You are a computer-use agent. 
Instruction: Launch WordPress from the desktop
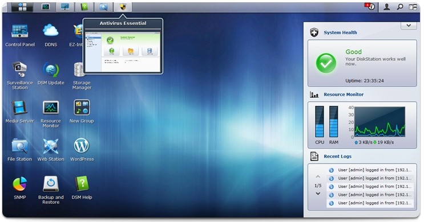coord(82,150)
